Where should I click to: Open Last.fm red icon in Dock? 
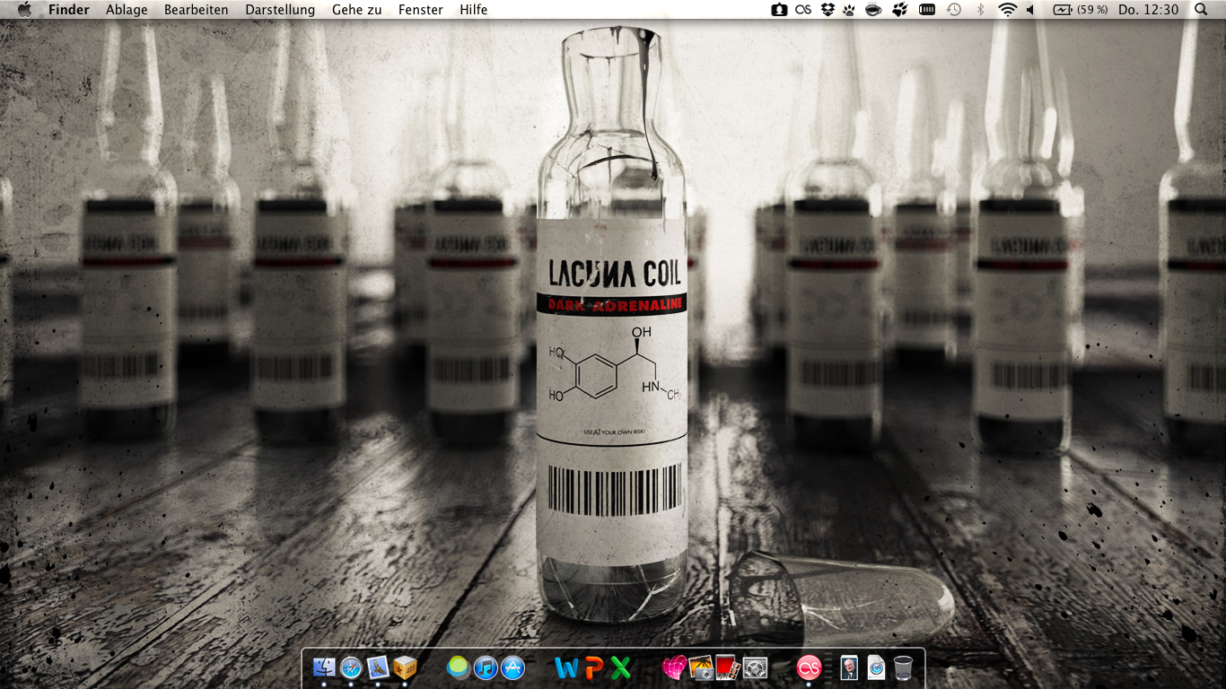pos(809,667)
